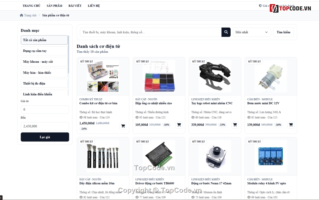Open Module relay 4 kênh 5V opto product
319x200 pixels.
[x=267, y=183]
